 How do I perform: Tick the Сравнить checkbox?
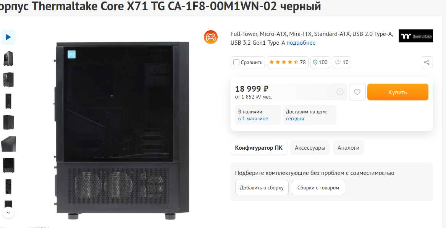236,62
